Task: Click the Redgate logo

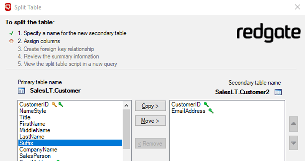Action: click(268, 33)
